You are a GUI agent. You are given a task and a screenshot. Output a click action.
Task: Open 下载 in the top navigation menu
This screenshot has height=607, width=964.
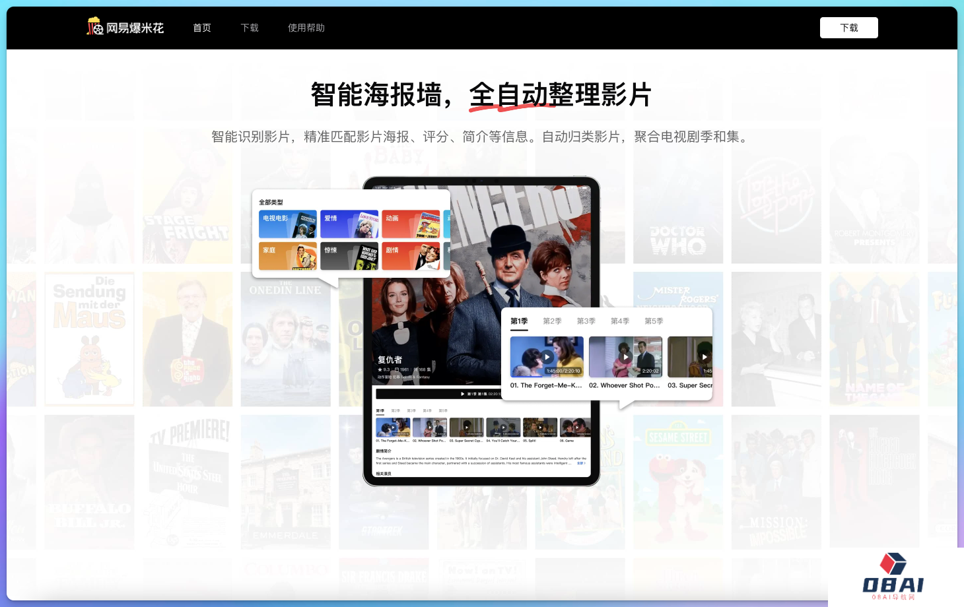[250, 28]
